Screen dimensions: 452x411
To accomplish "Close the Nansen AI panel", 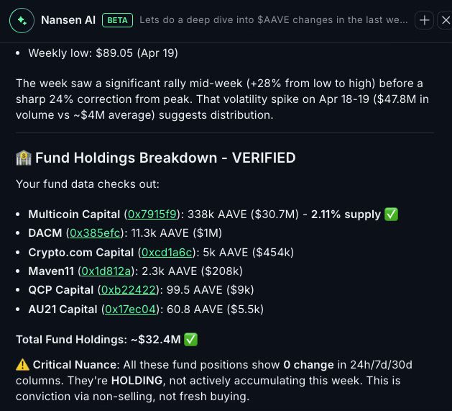I will coord(445,20).
